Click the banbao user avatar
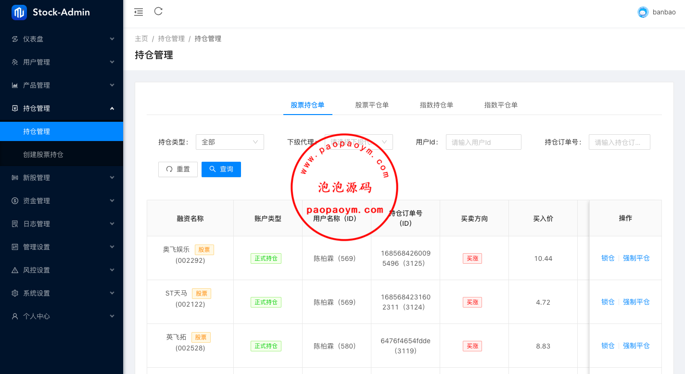 click(643, 13)
